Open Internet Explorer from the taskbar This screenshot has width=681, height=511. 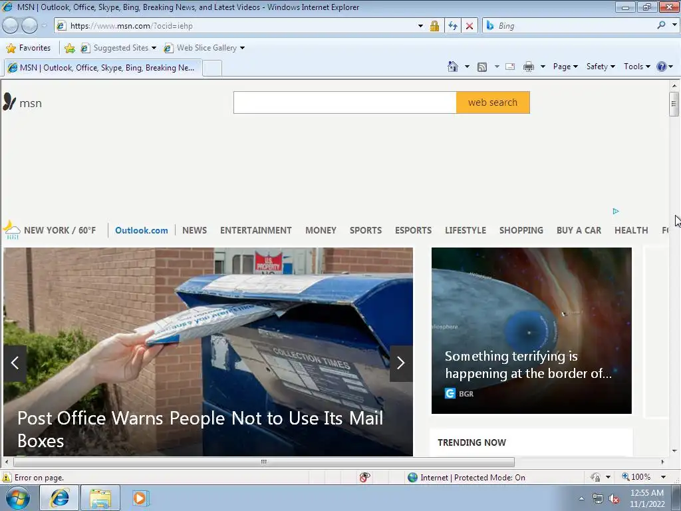coord(59,498)
